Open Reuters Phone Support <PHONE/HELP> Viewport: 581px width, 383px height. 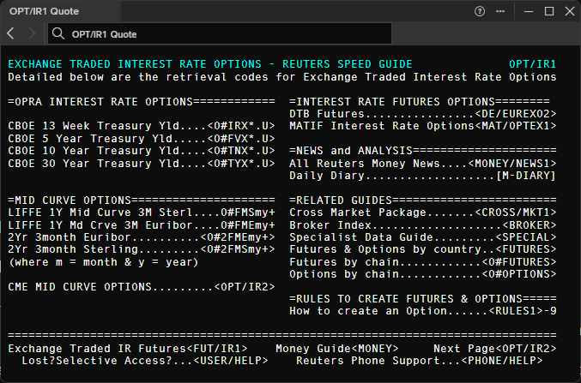click(x=502, y=361)
